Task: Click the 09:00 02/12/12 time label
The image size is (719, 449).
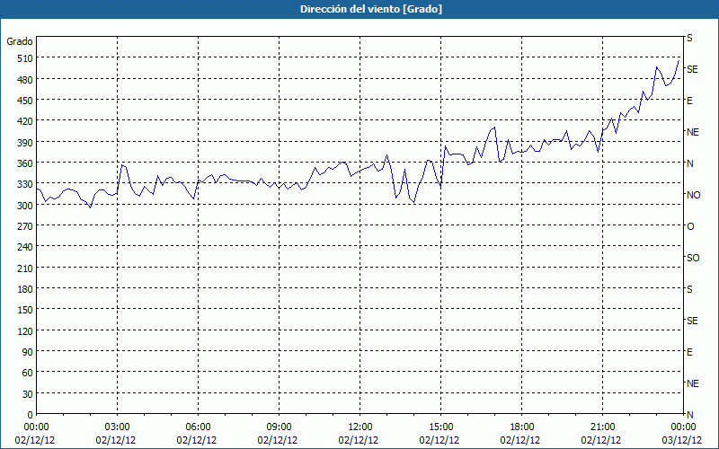Action: pos(279,434)
